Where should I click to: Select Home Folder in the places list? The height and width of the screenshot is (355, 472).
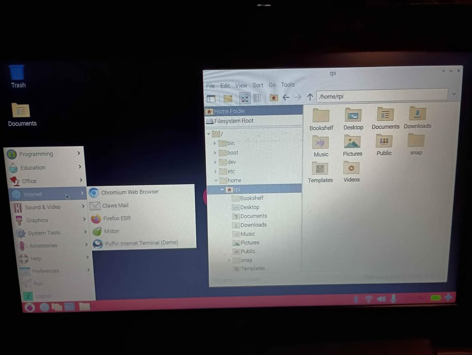[x=254, y=111]
